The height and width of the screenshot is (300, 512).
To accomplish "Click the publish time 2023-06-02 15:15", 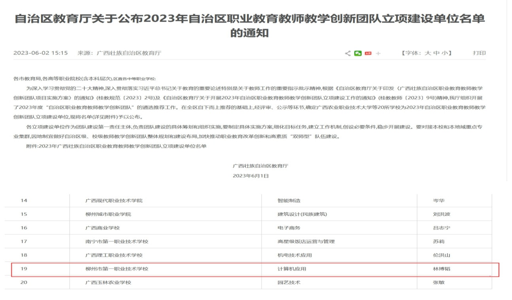I will [x=41, y=53].
